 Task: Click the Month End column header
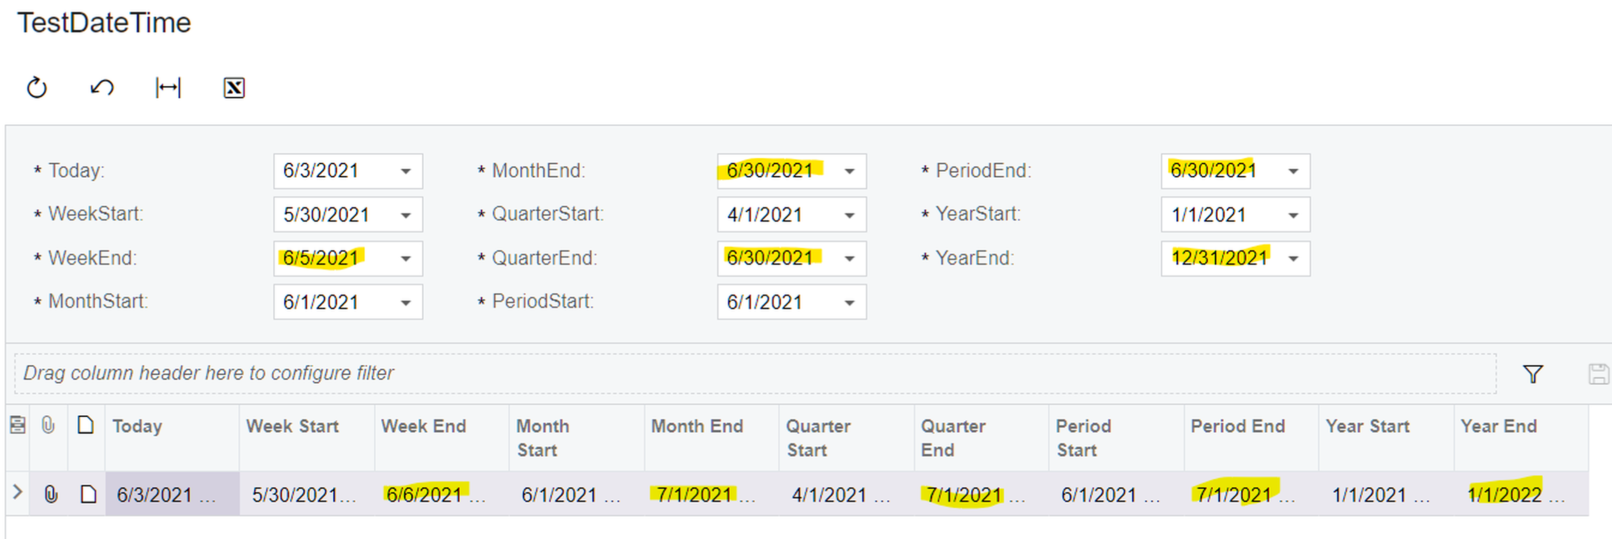coord(697,426)
